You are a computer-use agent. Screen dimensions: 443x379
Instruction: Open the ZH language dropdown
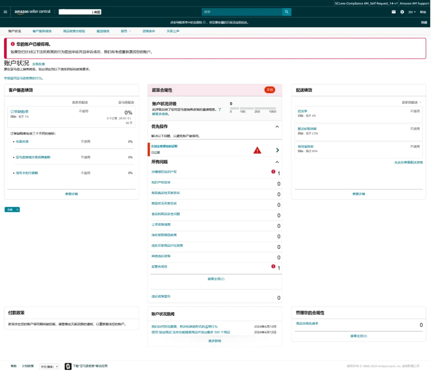pos(412,12)
